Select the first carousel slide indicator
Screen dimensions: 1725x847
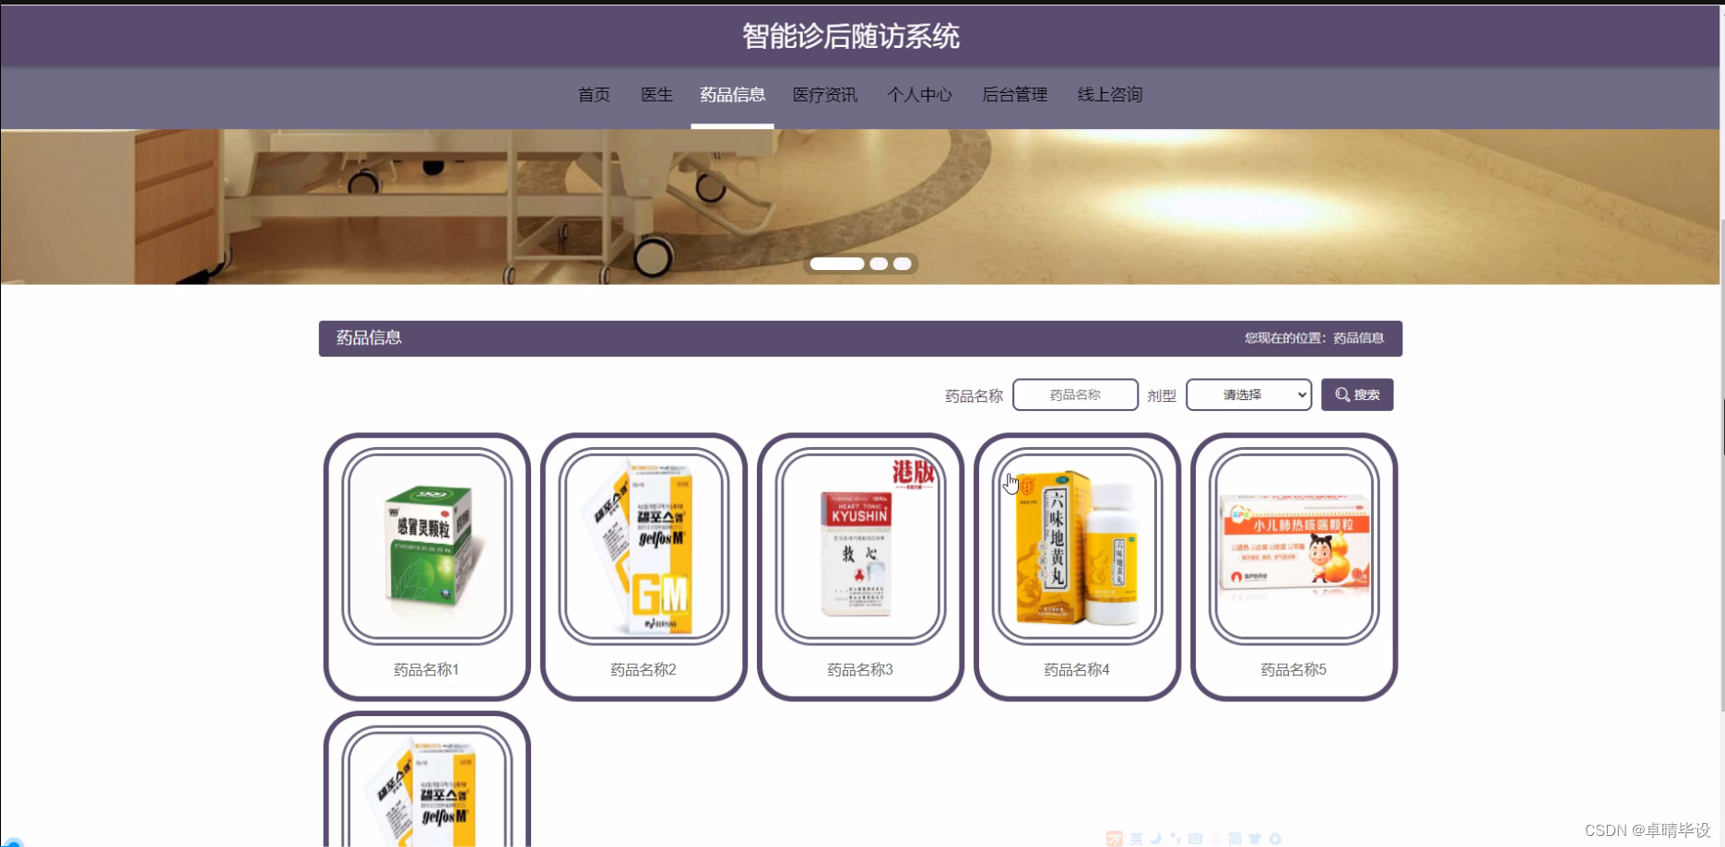(837, 264)
